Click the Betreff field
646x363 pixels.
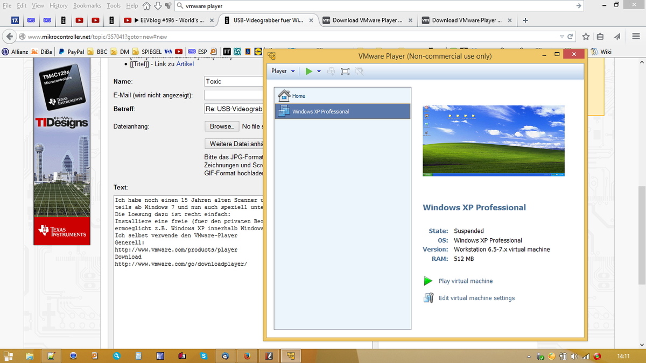tap(234, 109)
